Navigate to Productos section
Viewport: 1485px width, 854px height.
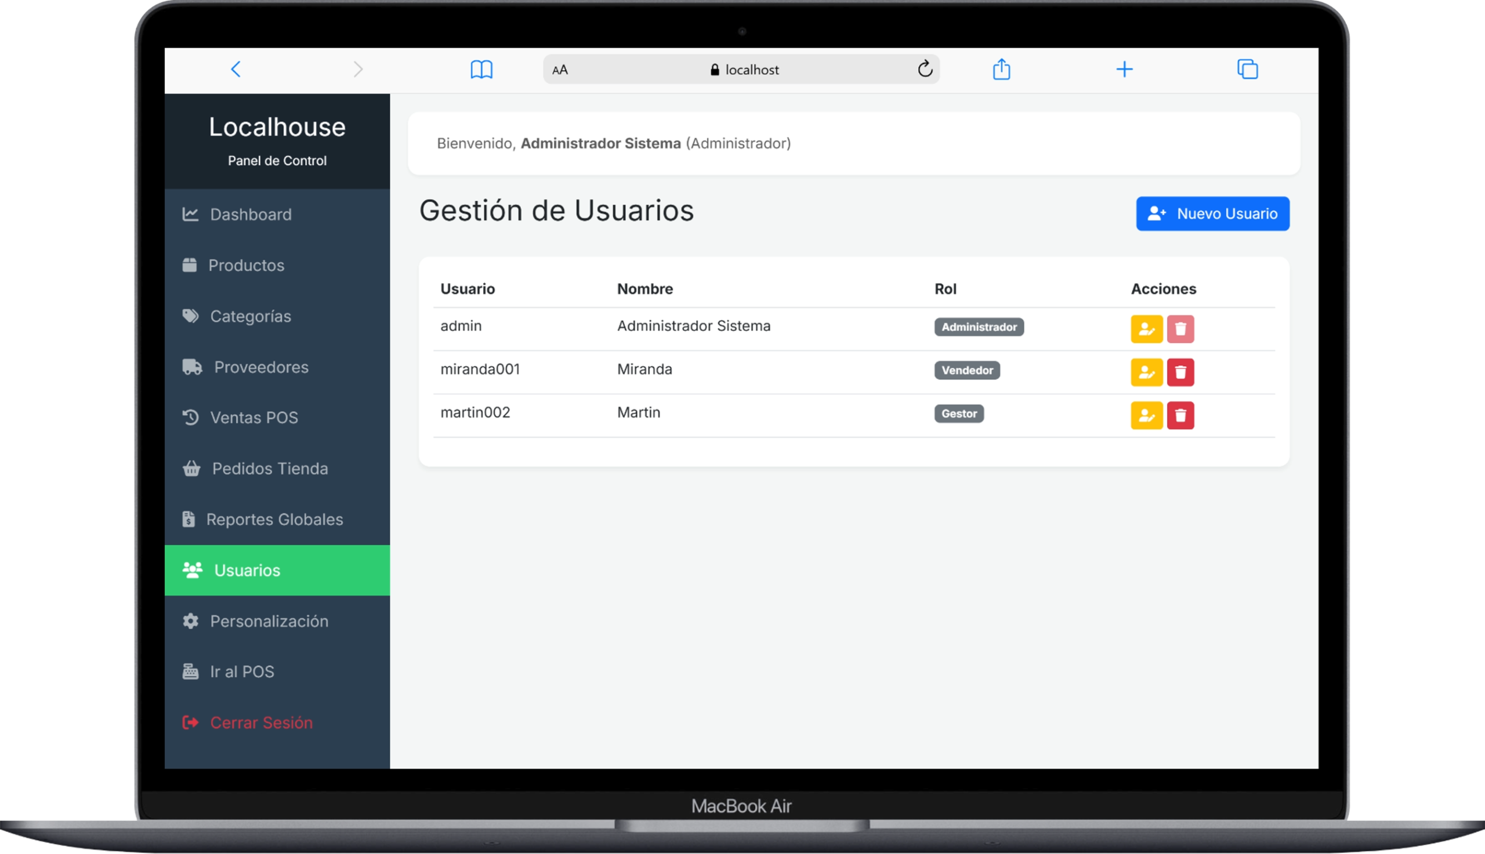coord(246,266)
